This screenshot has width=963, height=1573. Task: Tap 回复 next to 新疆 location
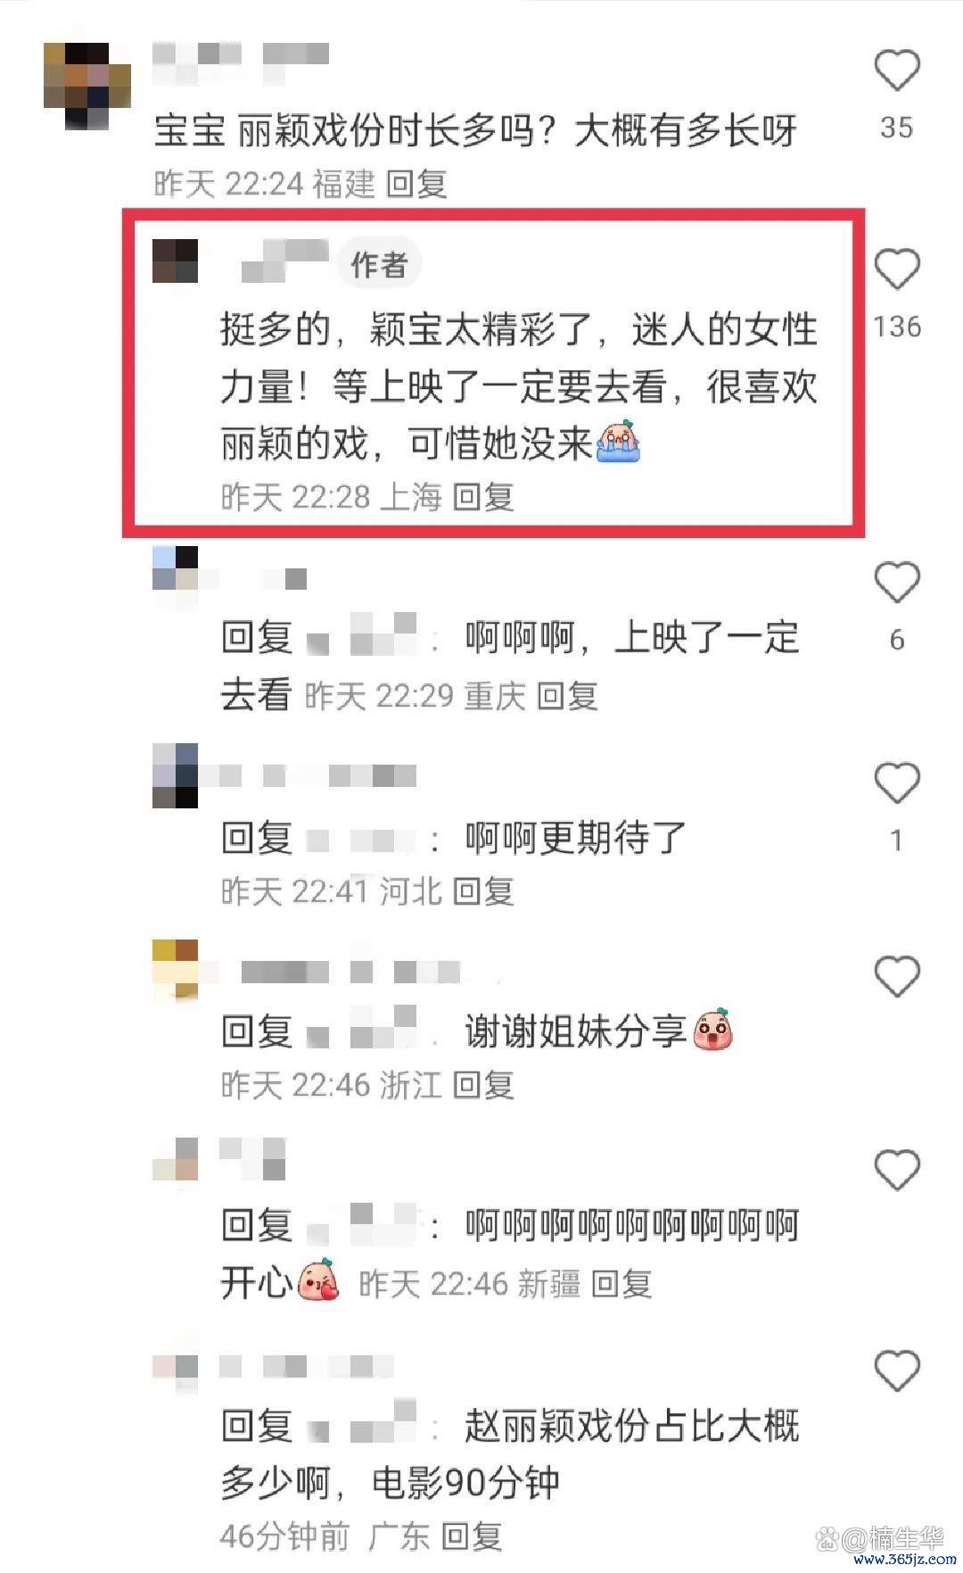pos(621,1285)
